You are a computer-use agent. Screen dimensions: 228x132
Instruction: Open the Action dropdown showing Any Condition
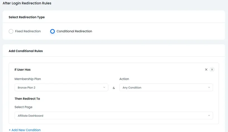[166, 88]
